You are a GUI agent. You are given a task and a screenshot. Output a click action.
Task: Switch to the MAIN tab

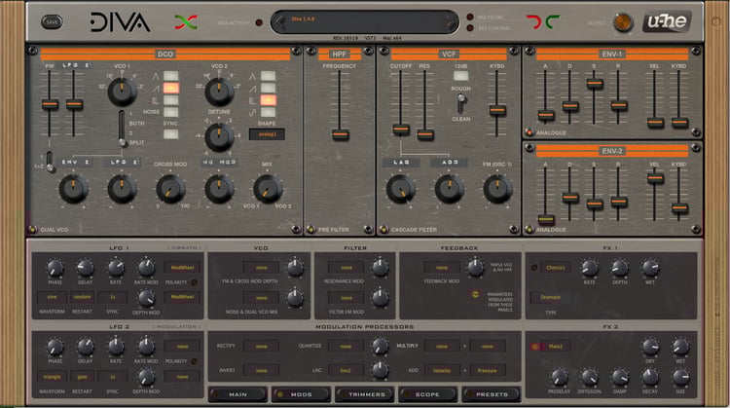pyautogui.click(x=237, y=394)
